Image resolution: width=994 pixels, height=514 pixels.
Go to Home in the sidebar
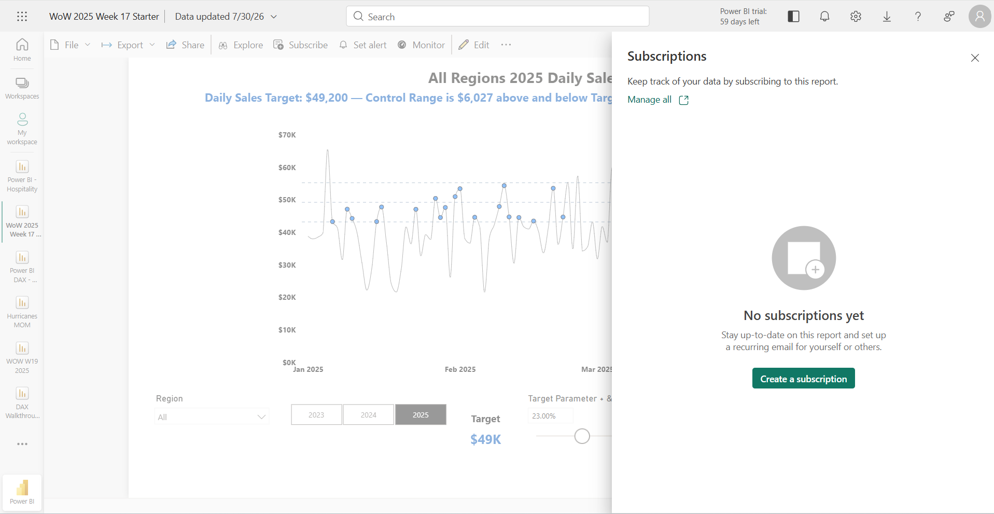tap(22, 50)
